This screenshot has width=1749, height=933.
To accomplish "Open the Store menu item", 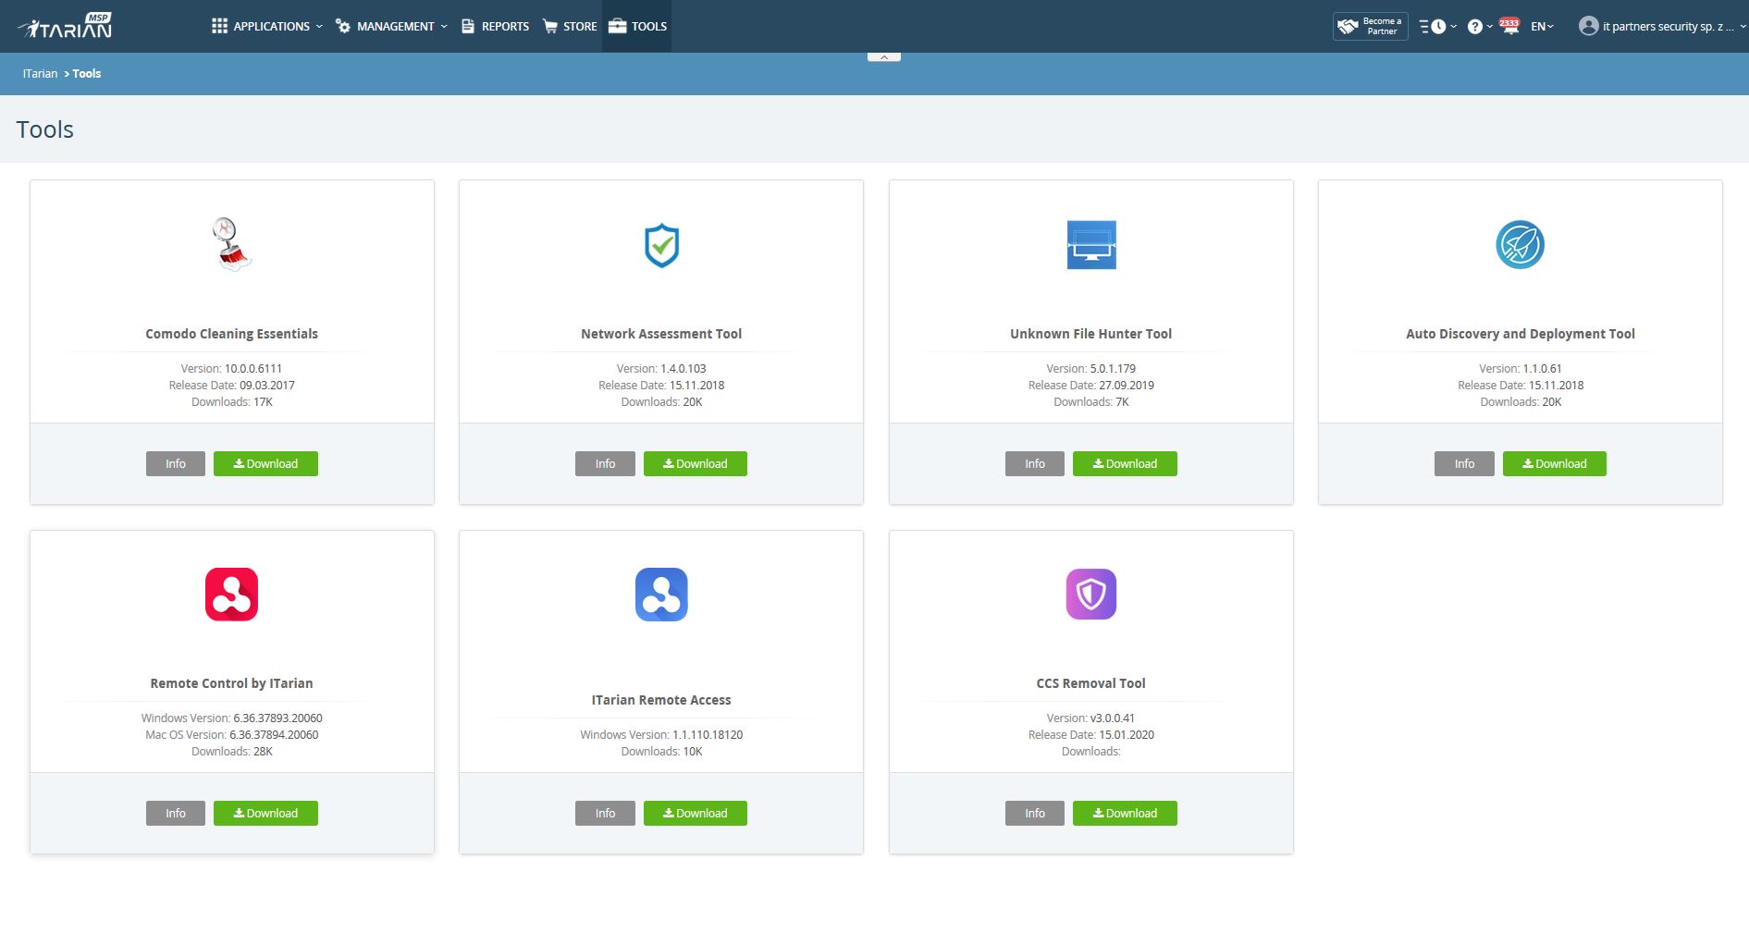I will [x=570, y=26].
